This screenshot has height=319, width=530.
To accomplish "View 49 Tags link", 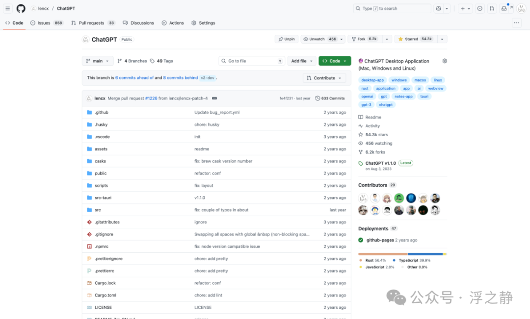I will pyautogui.click(x=161, y=61).
